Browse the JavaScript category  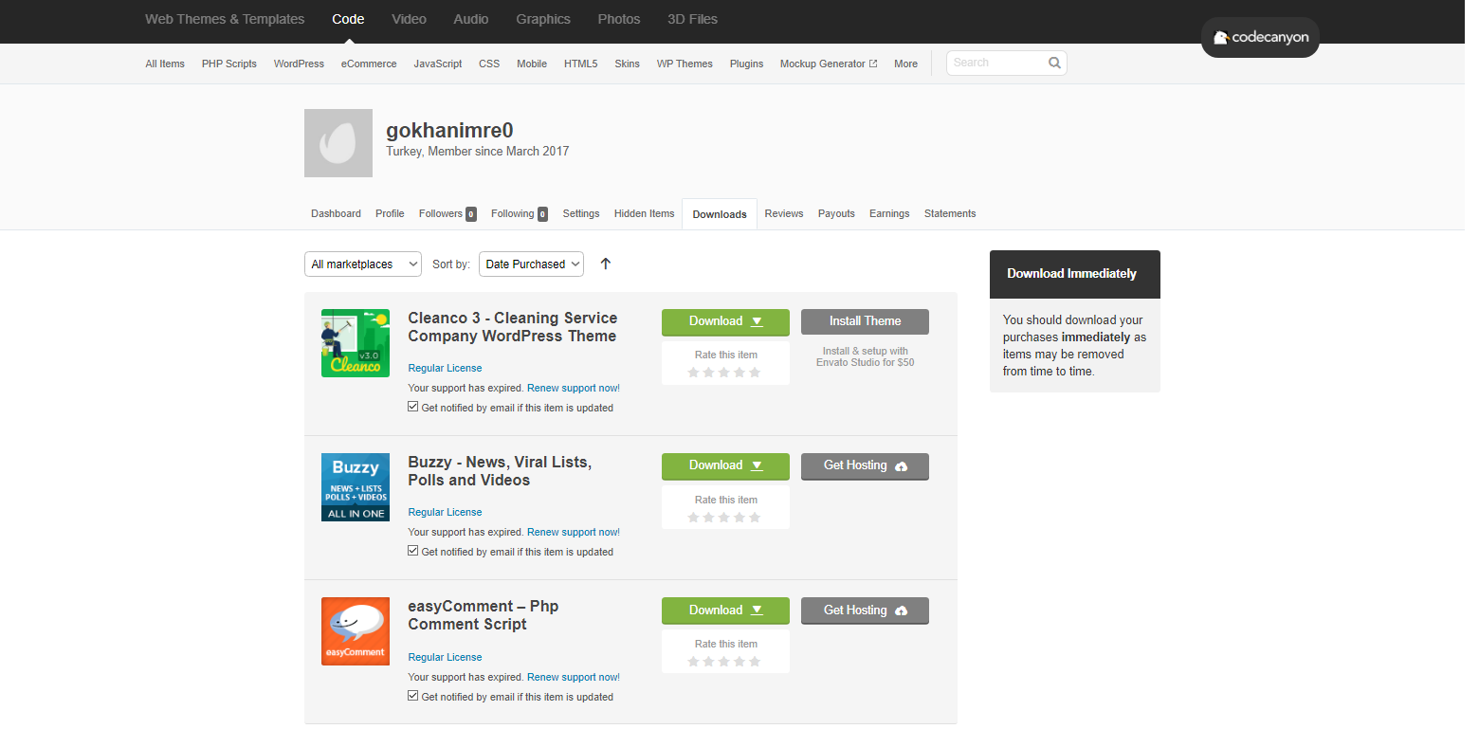pos(438,64)
